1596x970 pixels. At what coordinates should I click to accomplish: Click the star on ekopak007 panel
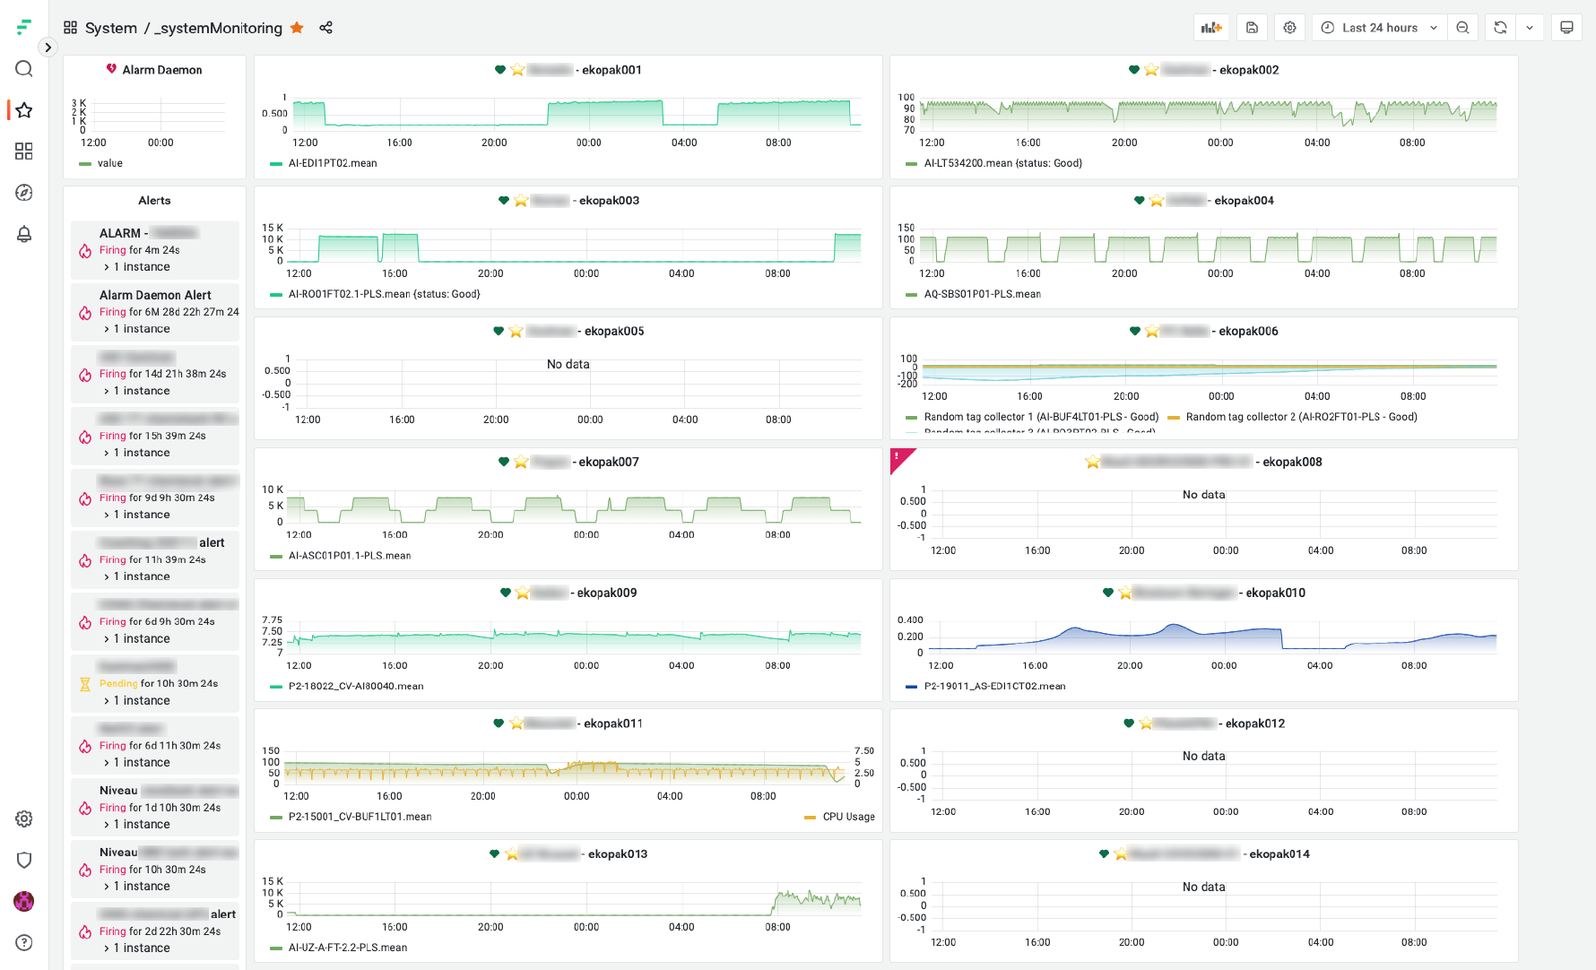521,463
